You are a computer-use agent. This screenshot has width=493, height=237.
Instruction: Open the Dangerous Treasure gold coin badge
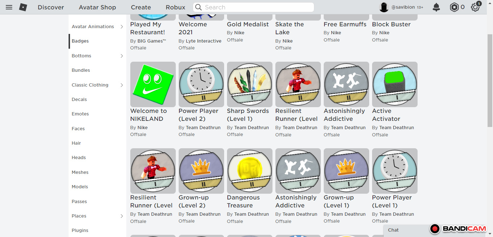pyautogui.click(x=250, y=171)
